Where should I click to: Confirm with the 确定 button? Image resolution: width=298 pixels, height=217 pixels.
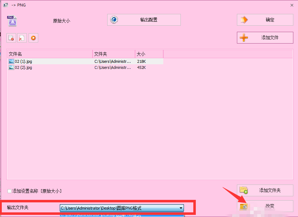click(x=265, y=20)
